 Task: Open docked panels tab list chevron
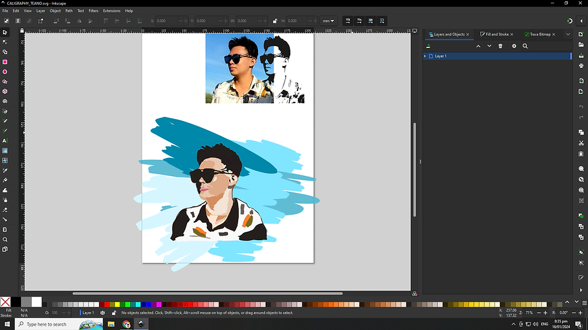568,34
